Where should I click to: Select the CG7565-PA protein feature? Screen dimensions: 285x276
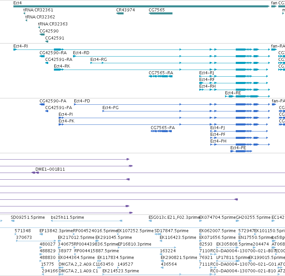(x=161, y=131)
